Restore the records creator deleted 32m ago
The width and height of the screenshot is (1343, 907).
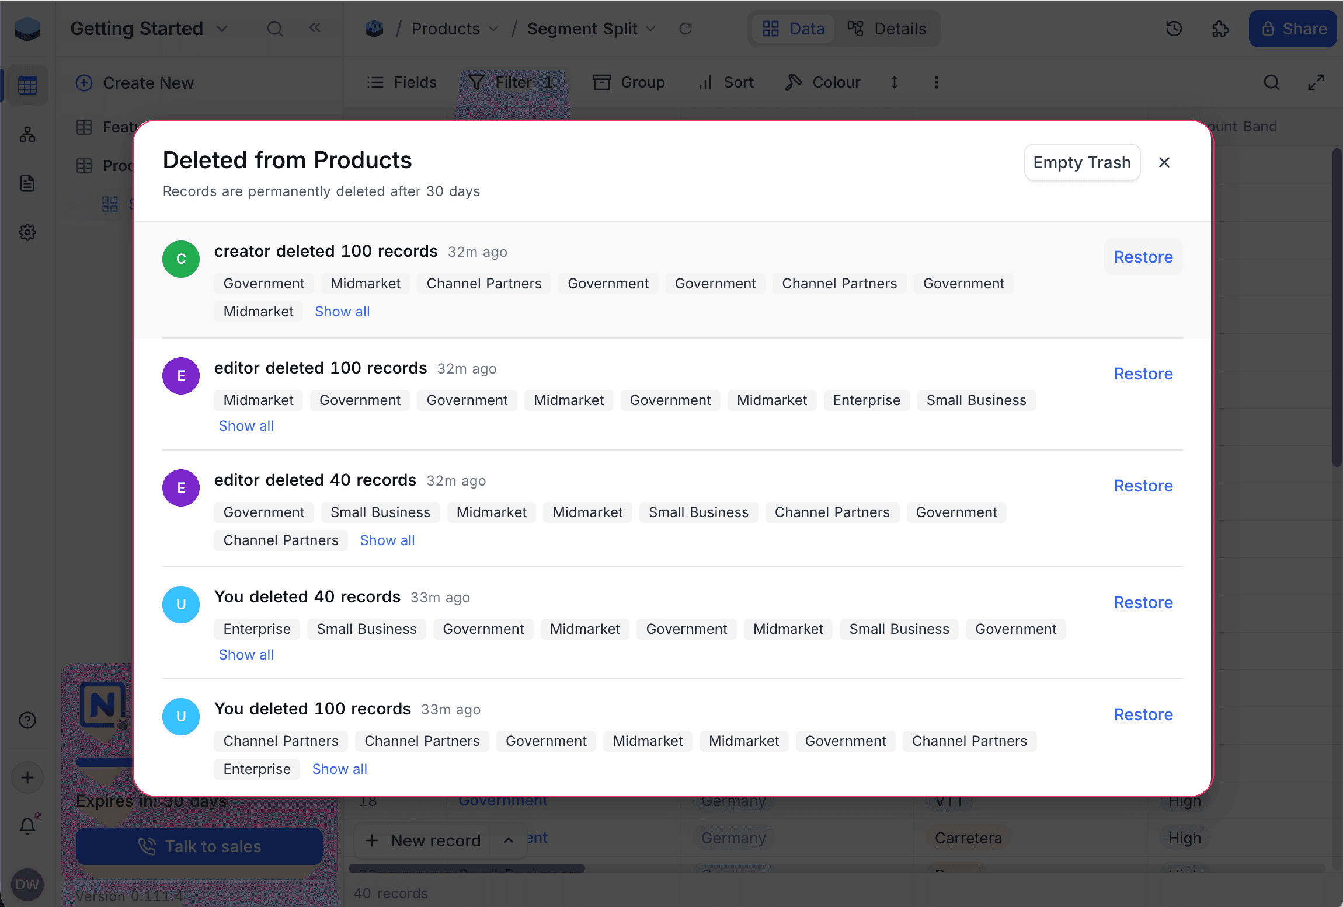click(1142, 257)
